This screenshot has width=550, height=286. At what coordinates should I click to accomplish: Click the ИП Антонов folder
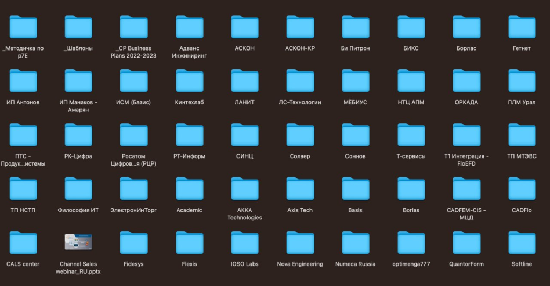[x=23, y=81]
